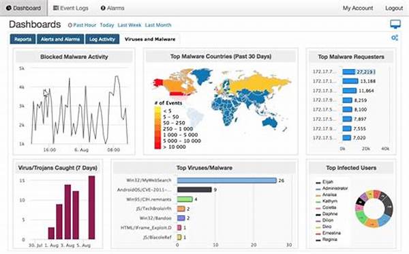Open the dashboard settings gears icon
Screen dimensions: 409x254
(395, 38)
